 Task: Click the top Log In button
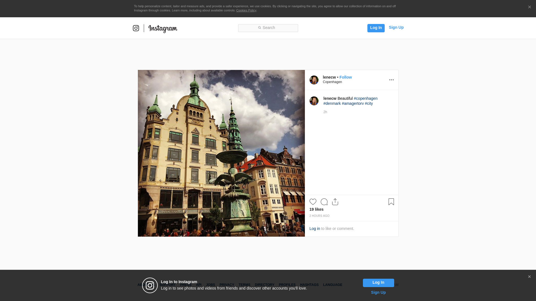(x=376, y=28)
